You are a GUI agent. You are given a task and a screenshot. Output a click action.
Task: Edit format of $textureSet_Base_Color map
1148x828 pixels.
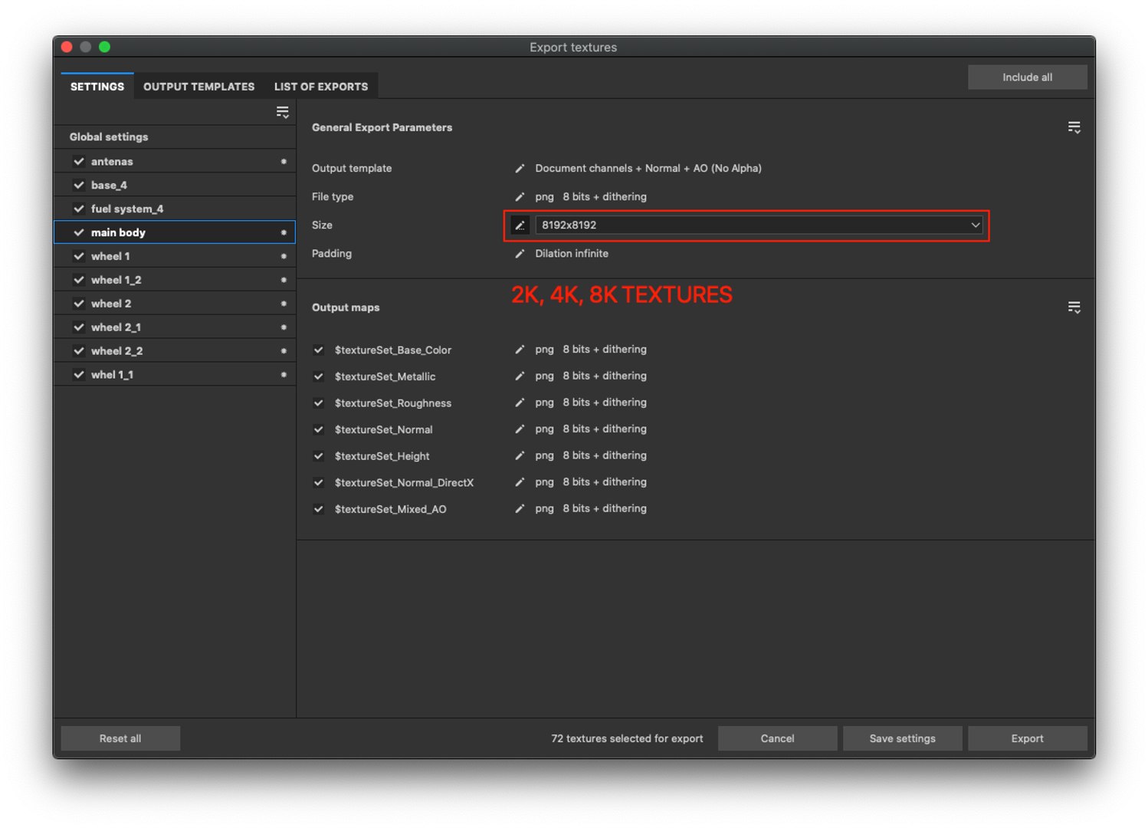(x=520, y=350)
